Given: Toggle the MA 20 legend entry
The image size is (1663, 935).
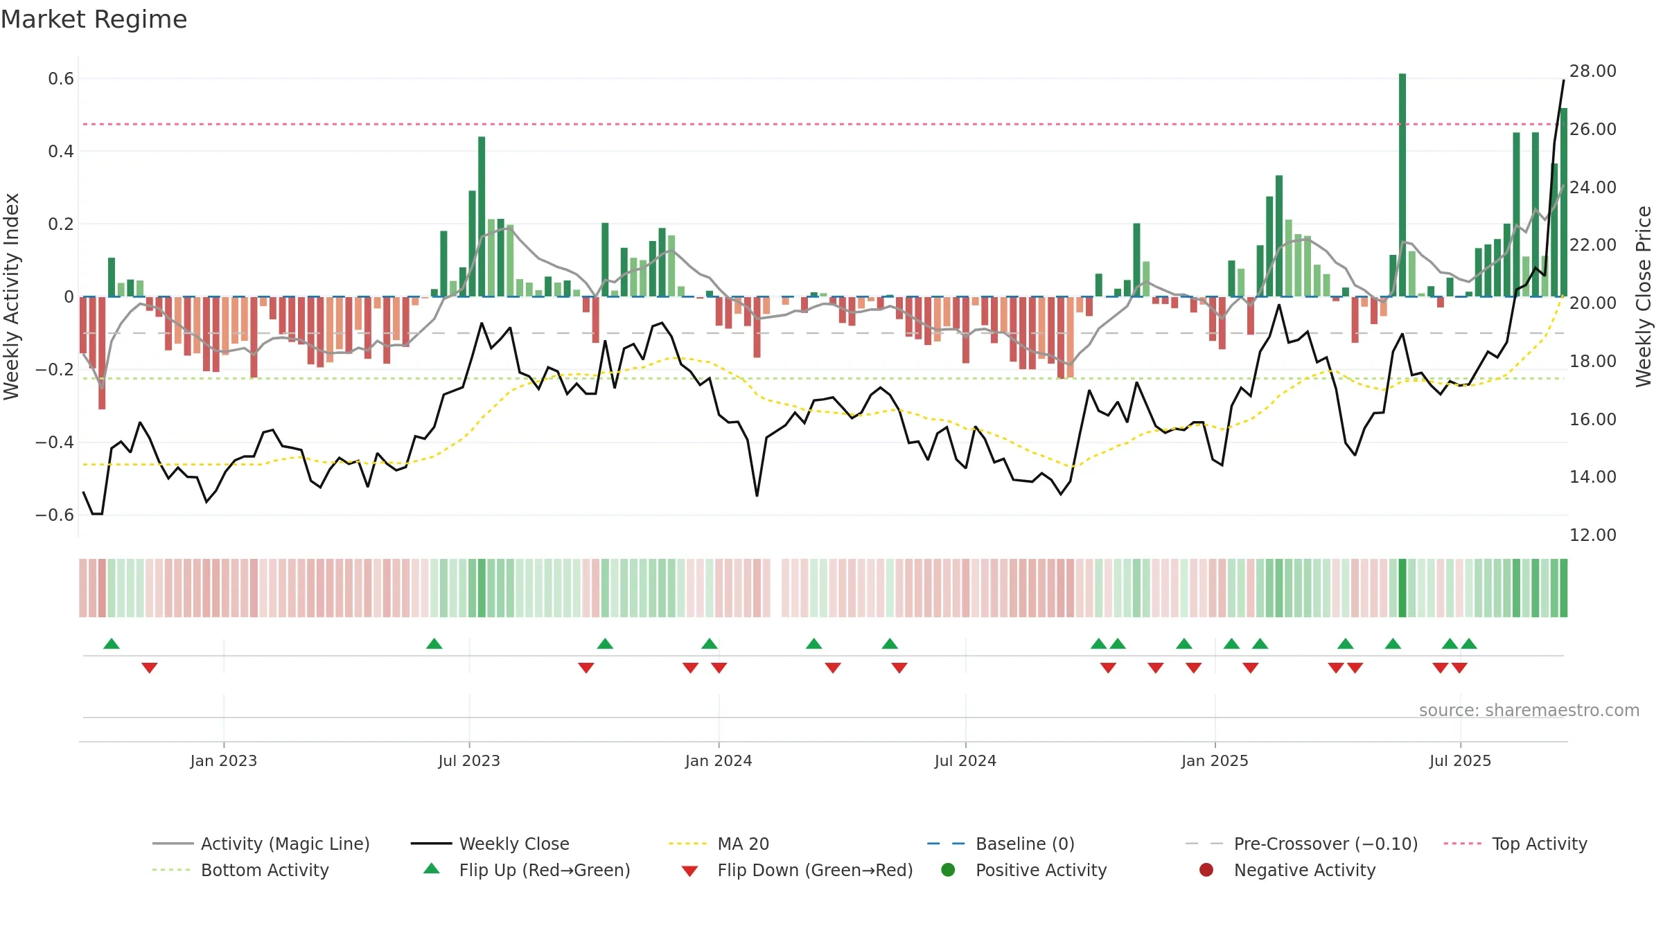Looking at the screenshot, I should [719, 844].
